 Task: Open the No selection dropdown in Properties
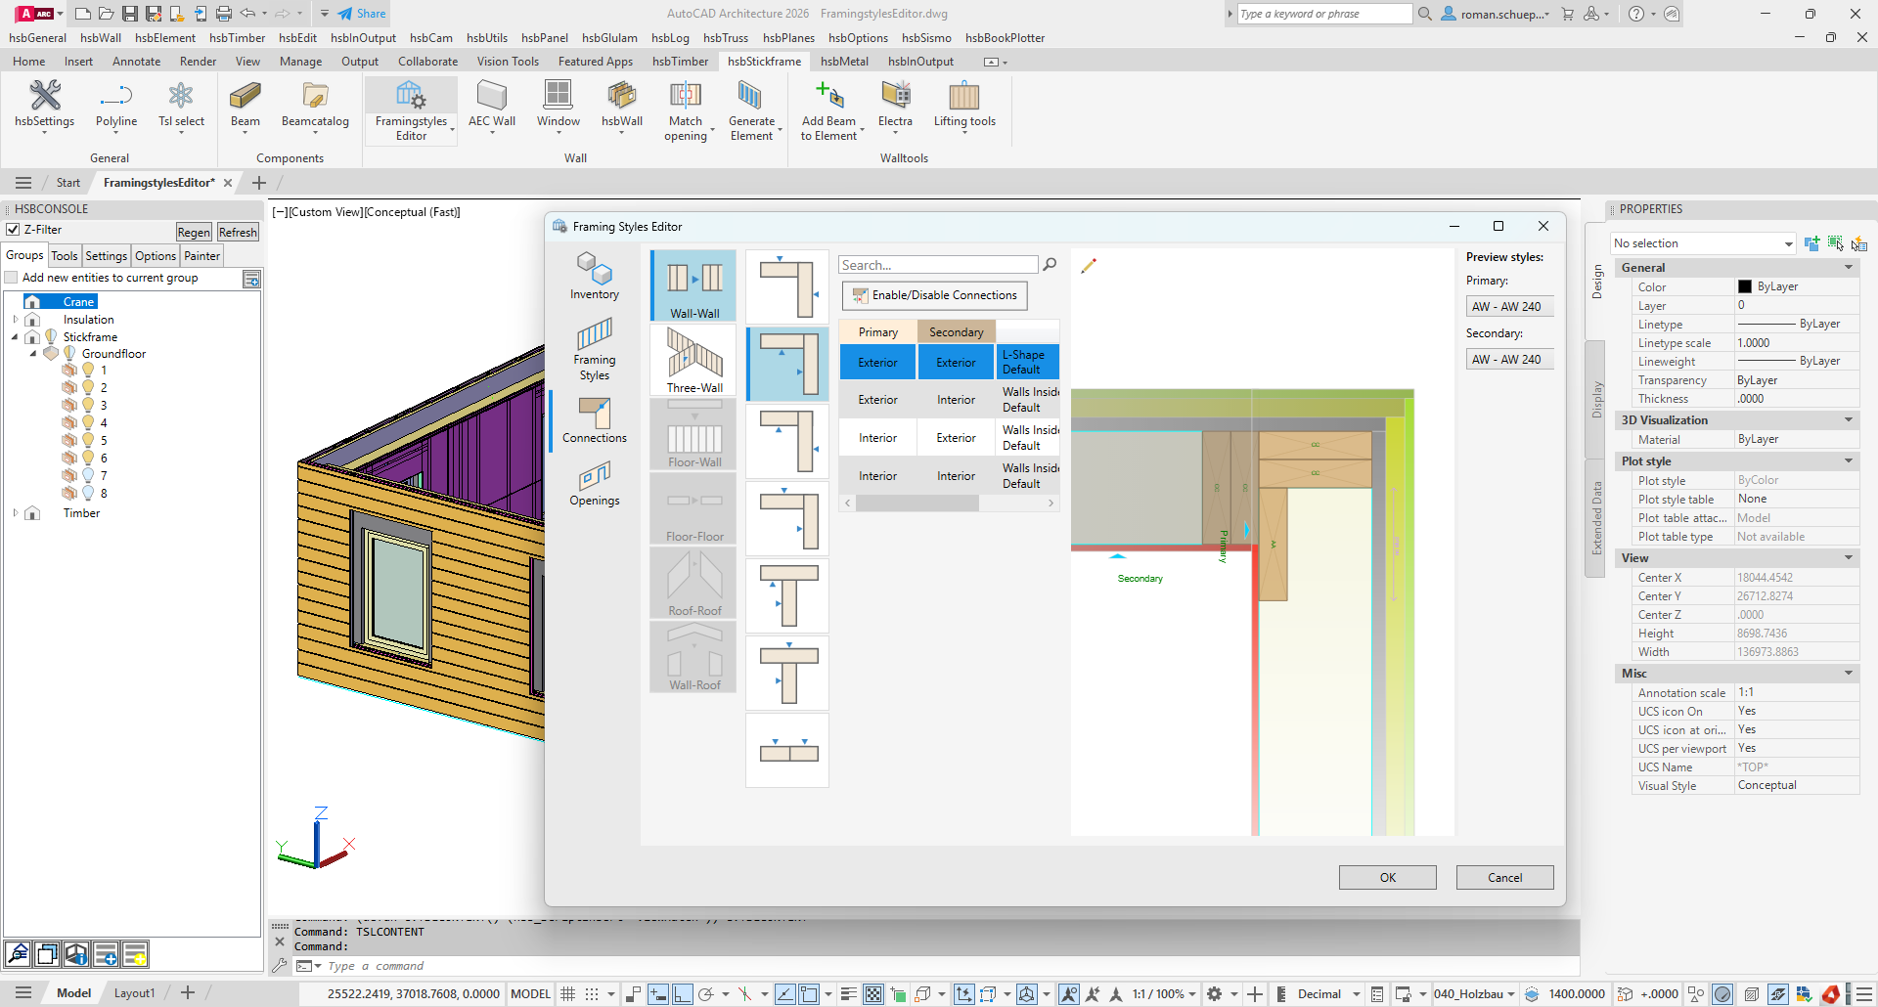pos(1703,243)
